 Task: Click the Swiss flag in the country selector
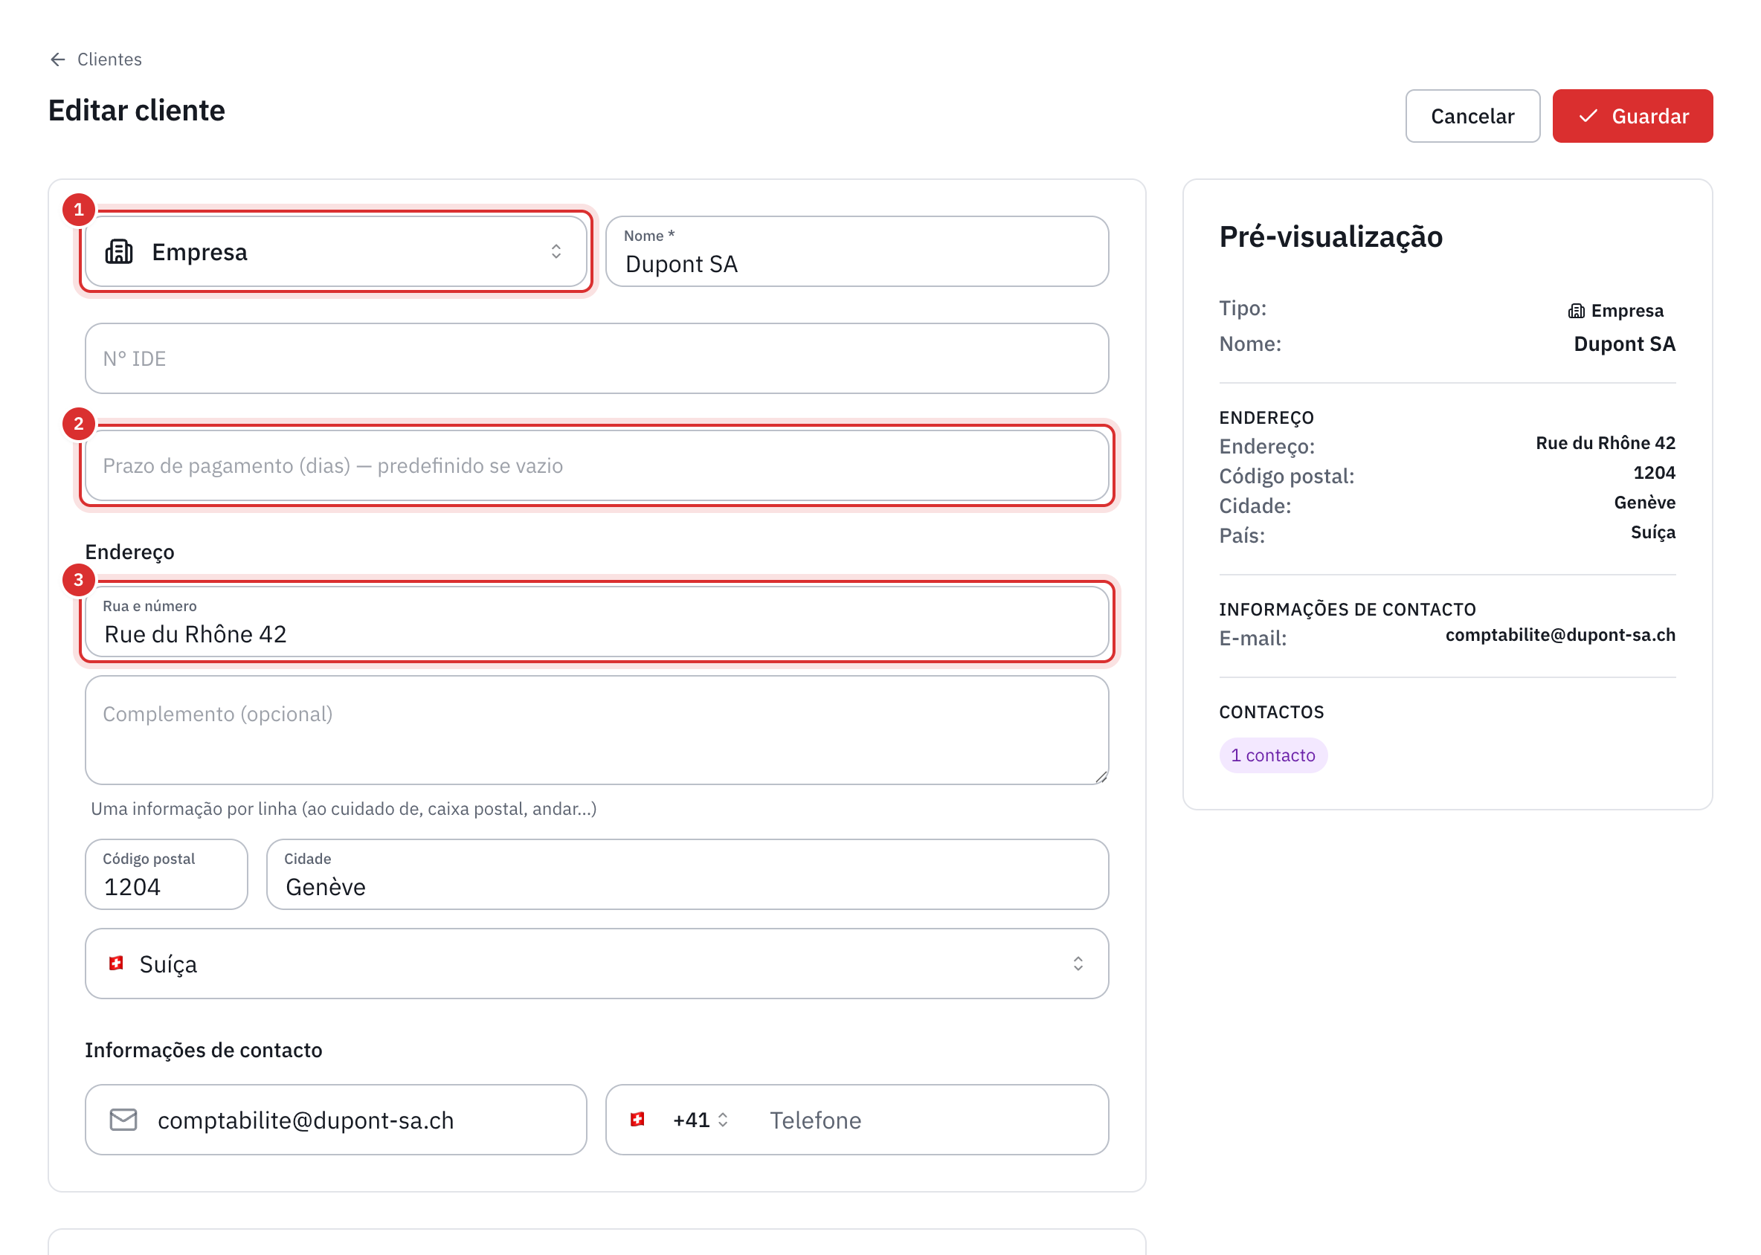click(116, 964)
